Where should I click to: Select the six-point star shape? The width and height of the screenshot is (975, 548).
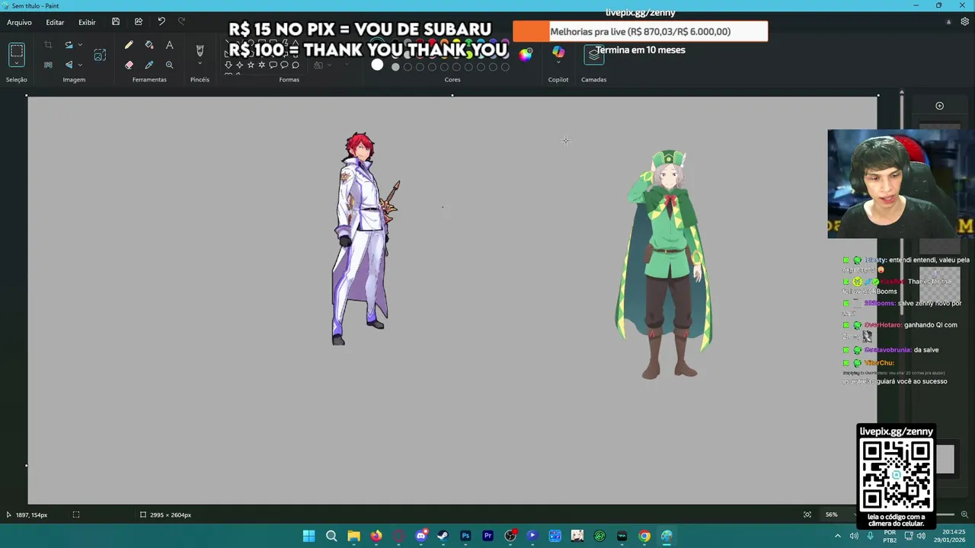[262, 65]
